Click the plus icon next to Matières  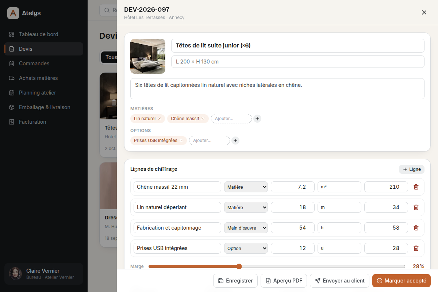tap(257, 119)
